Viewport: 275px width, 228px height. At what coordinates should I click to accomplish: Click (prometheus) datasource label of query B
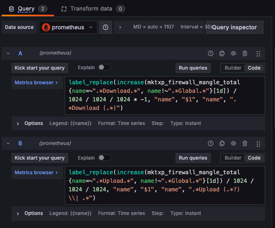[x=55, y=143]
